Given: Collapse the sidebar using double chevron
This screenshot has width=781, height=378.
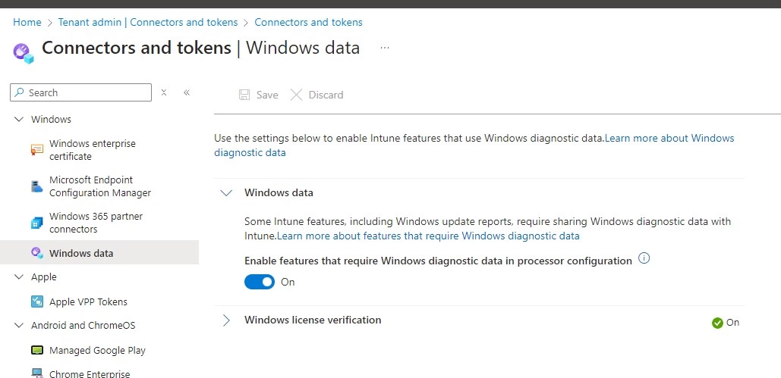Looking at the screenshot, I should point(187,92).
